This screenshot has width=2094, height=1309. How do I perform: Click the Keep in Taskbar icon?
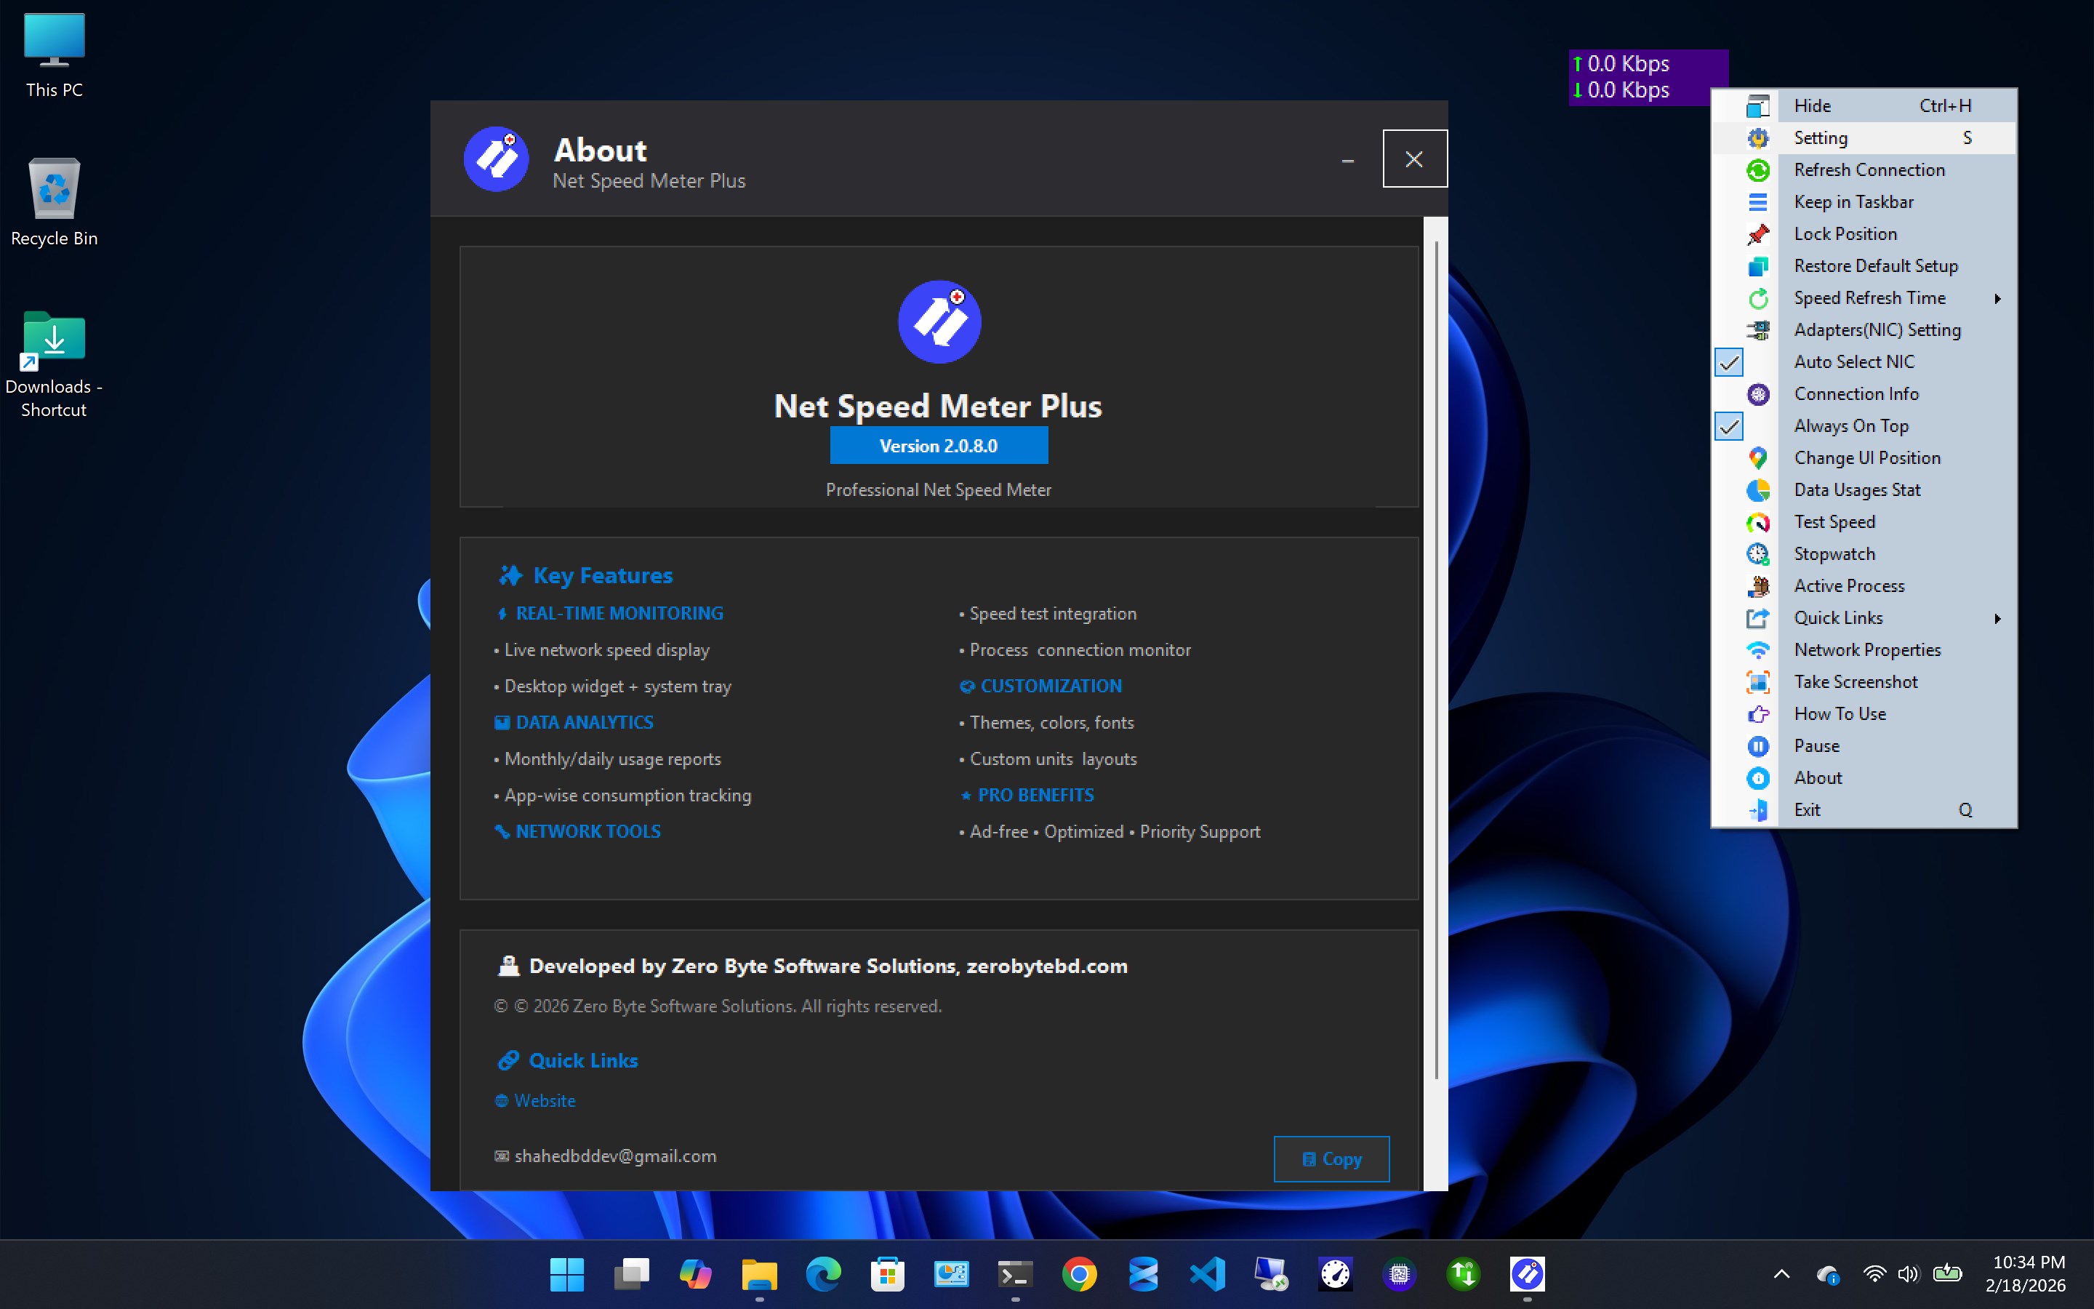[1757, 203]
